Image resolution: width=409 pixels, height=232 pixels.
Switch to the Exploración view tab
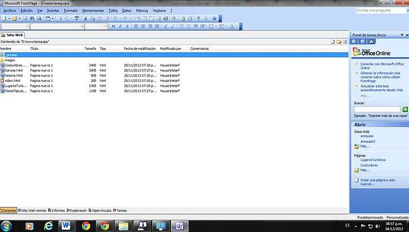[77, 210]
